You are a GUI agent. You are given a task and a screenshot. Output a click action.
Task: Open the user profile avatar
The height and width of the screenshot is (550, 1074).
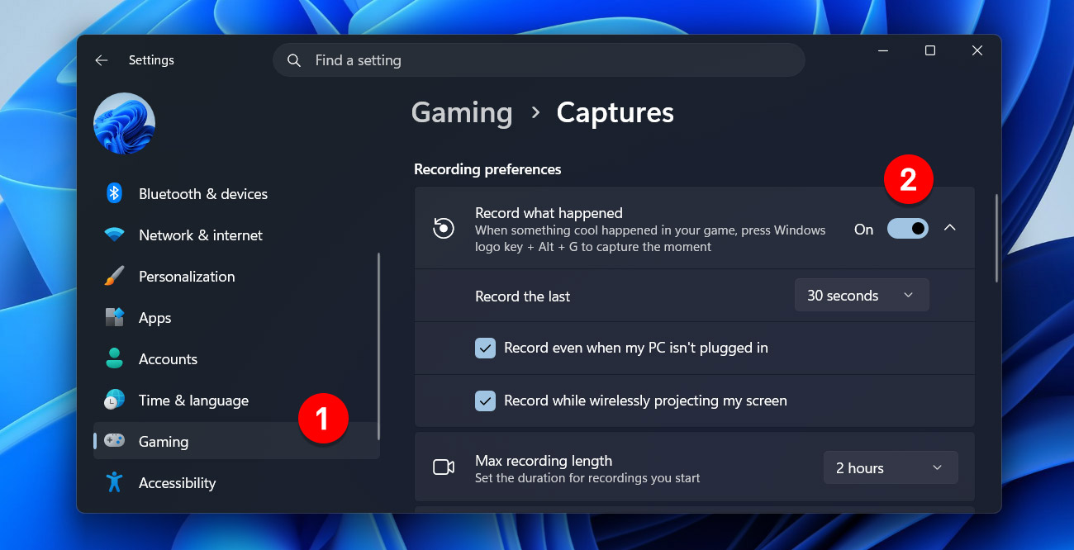pos(125,123)
